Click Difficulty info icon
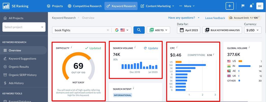This screenshot has height=102, width=266. point(71,47)
